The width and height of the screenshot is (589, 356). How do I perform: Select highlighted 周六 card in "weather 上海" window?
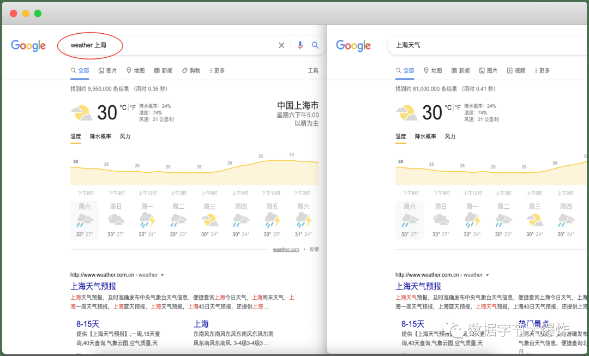tap(85, 220)
